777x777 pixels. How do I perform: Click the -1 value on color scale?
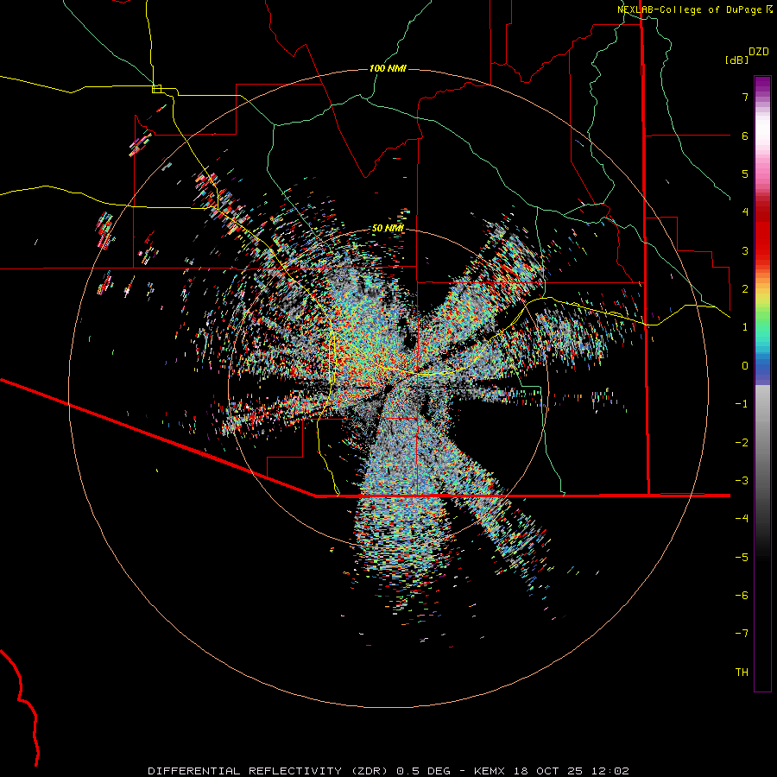pyautogui.click(x=742, y=404)
